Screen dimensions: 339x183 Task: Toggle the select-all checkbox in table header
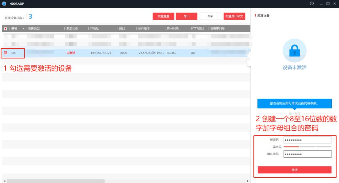(5, 29)
